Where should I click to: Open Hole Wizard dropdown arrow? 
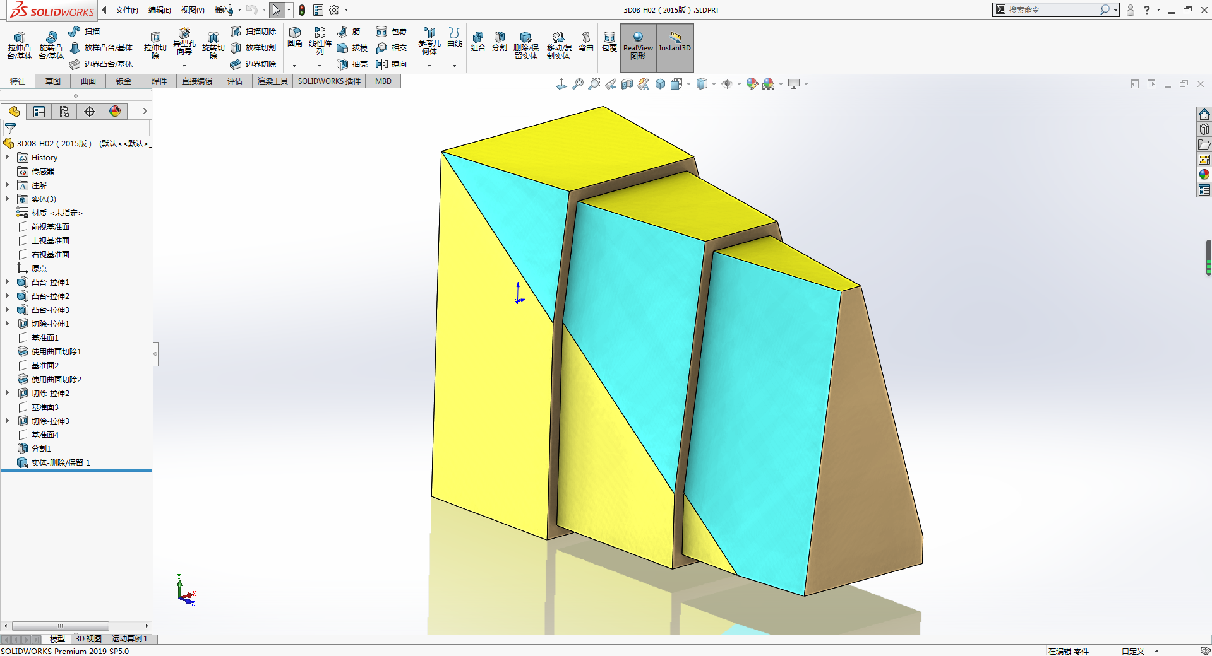coord(184,66)
